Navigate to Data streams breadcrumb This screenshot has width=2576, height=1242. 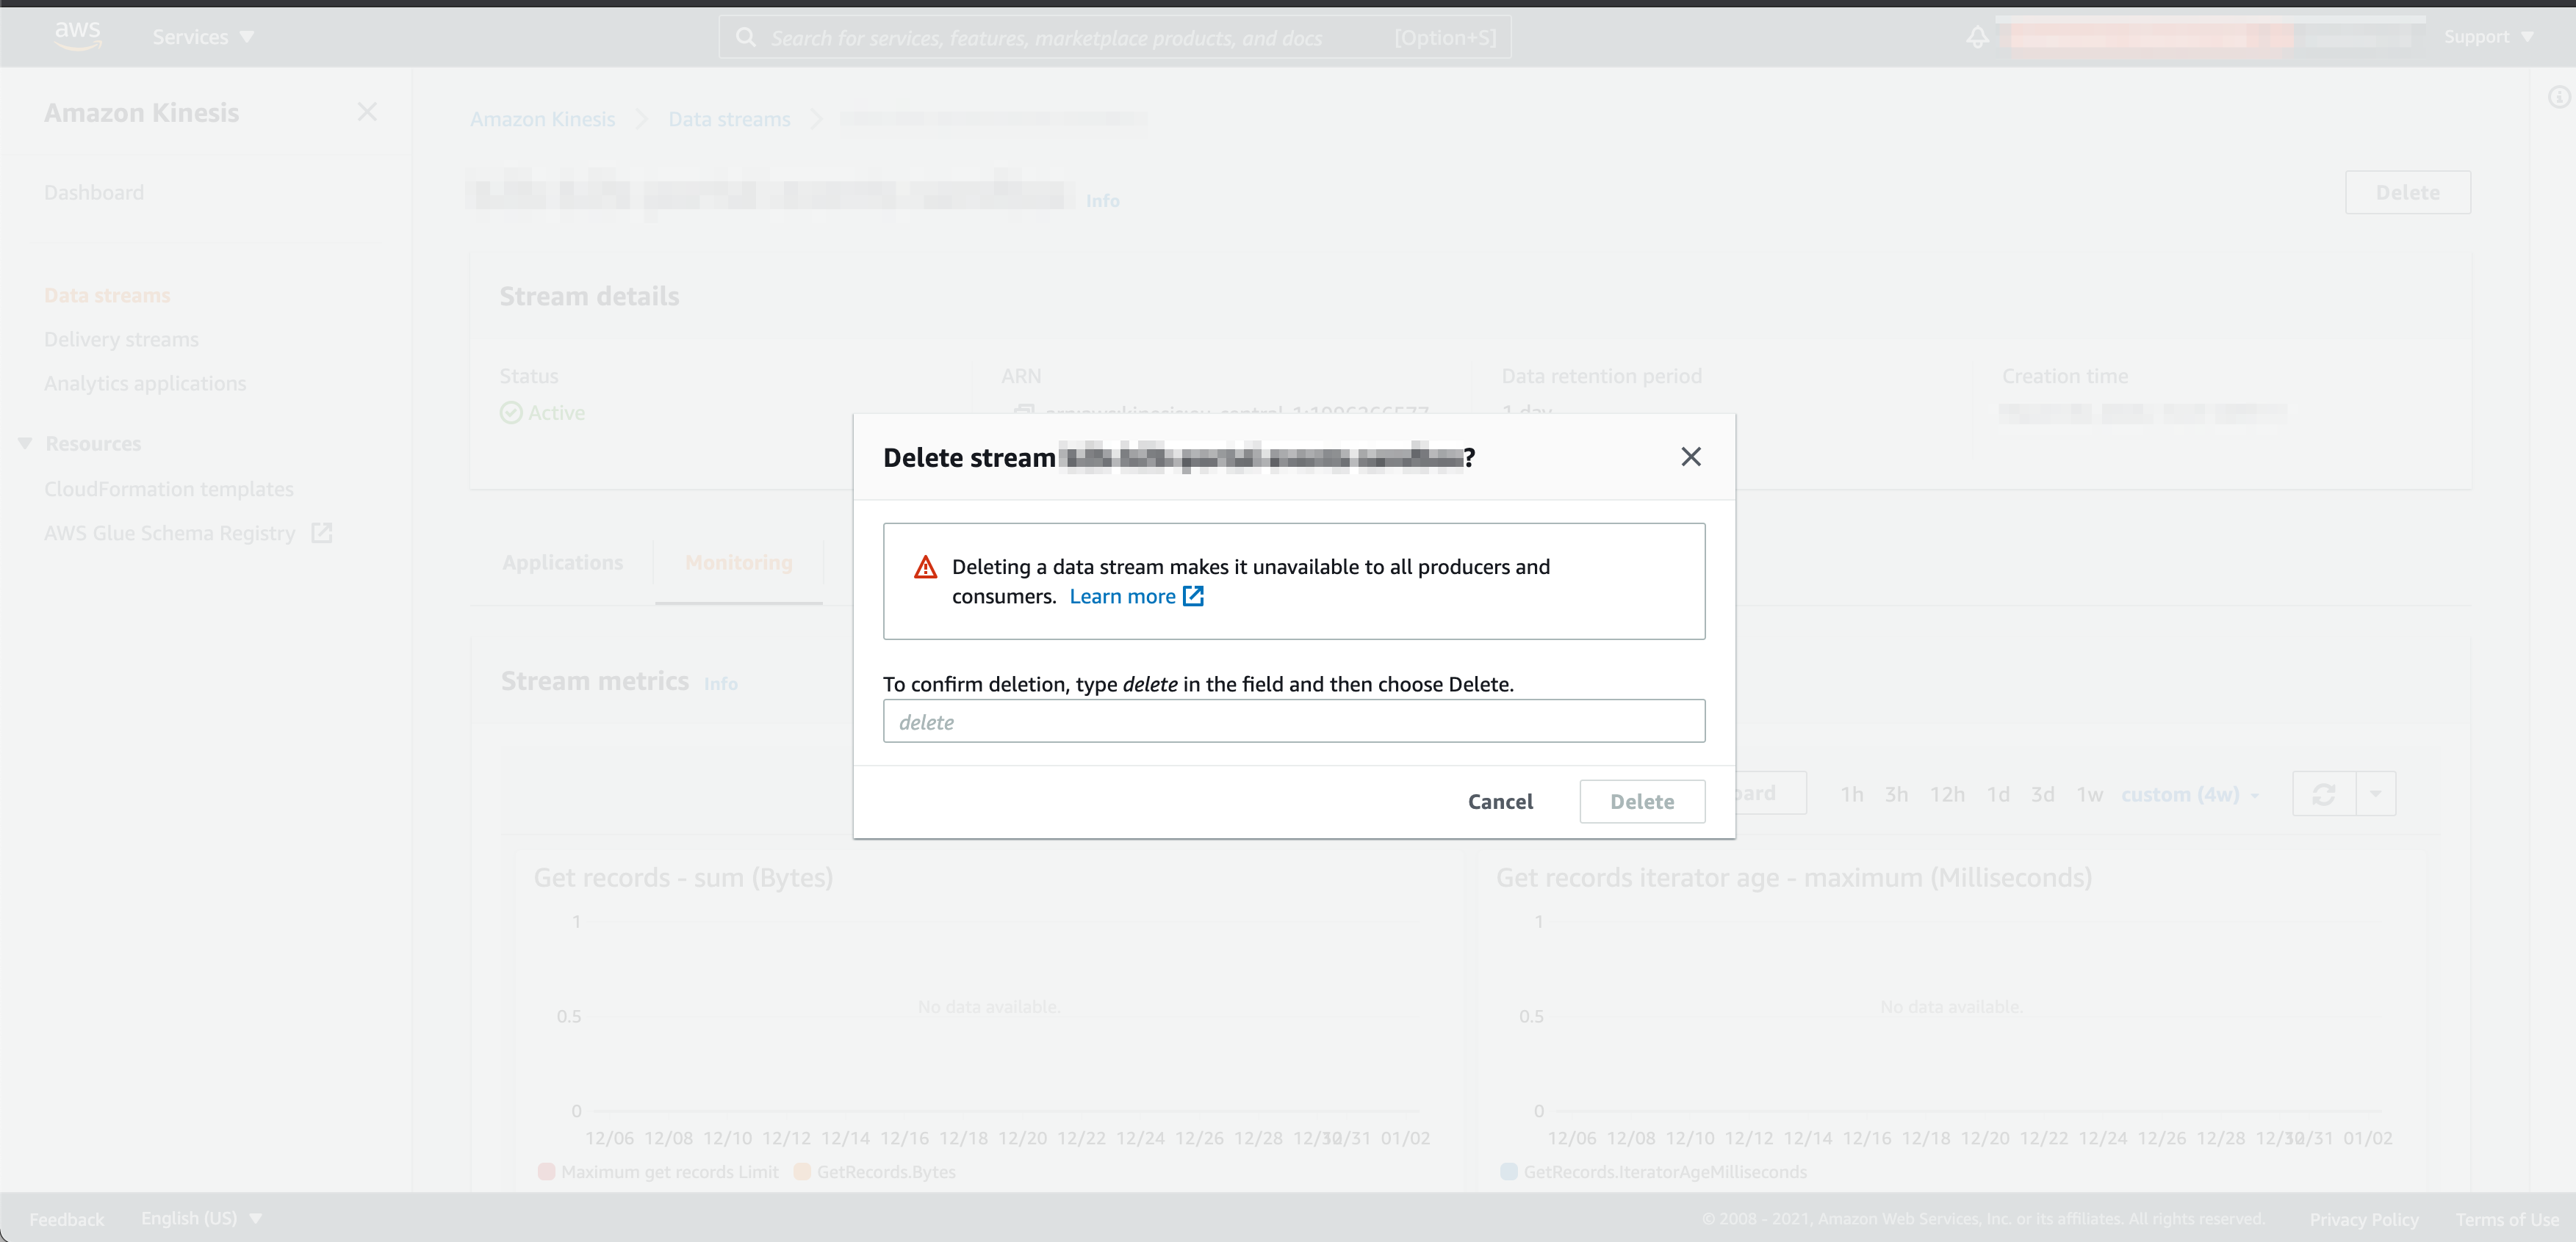click(729, 119)
